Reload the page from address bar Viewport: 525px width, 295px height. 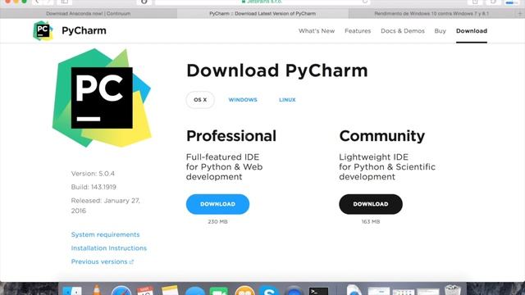(x=365, y=2)
